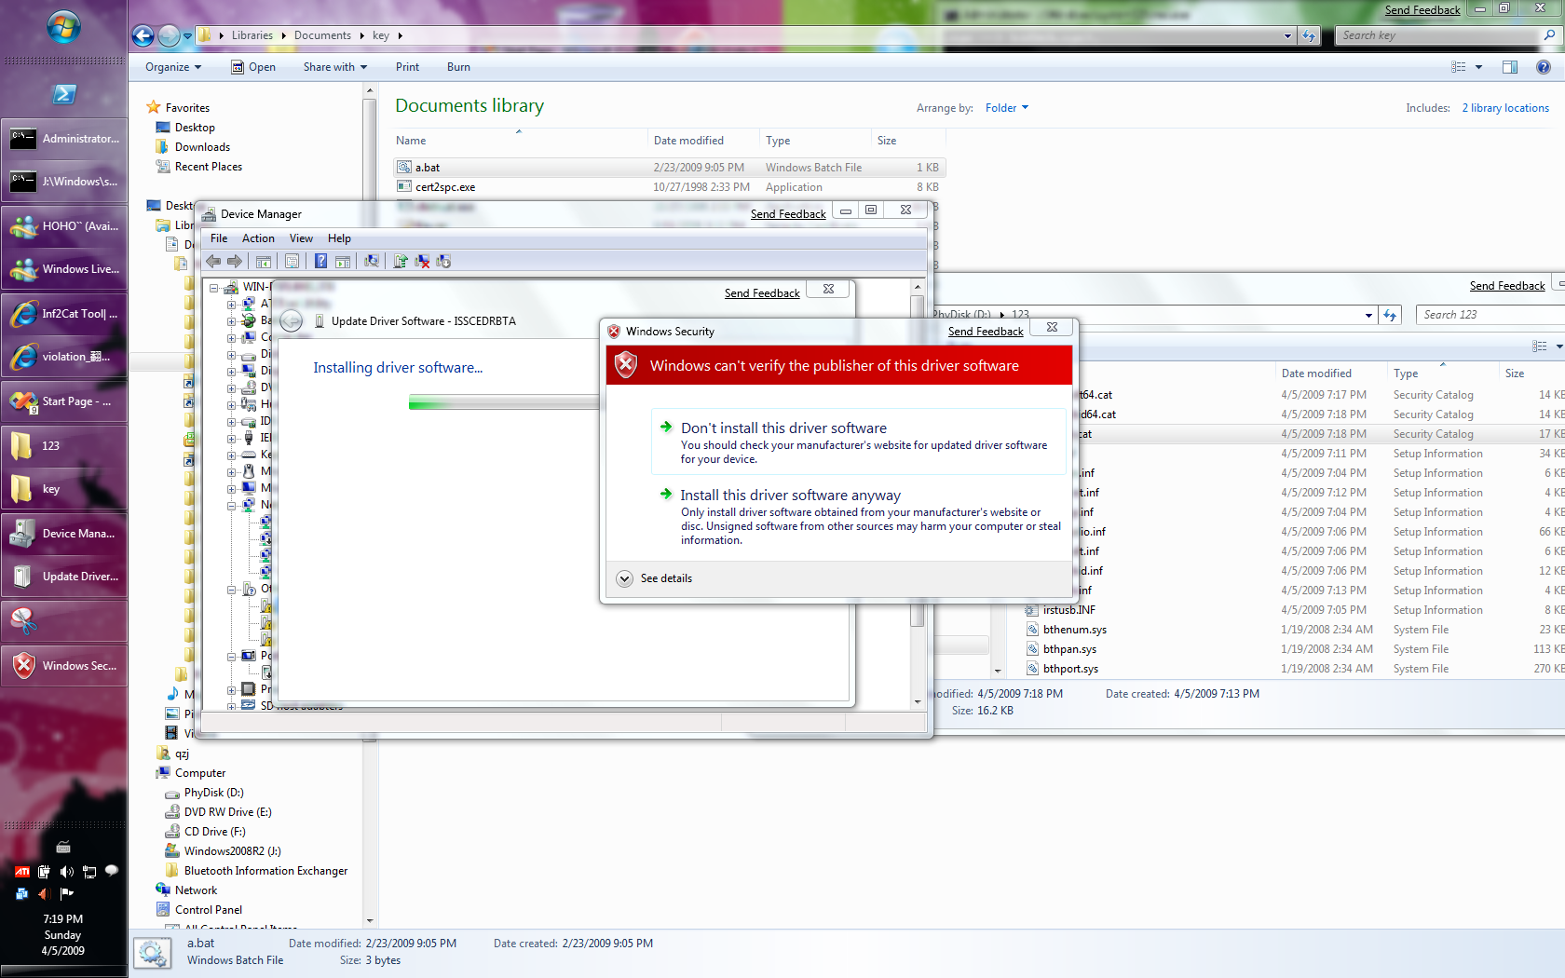Screen dimensions: 1565x978
Task: Click Device Manager toolbar Help icon
Action: [x=320, y=261]
